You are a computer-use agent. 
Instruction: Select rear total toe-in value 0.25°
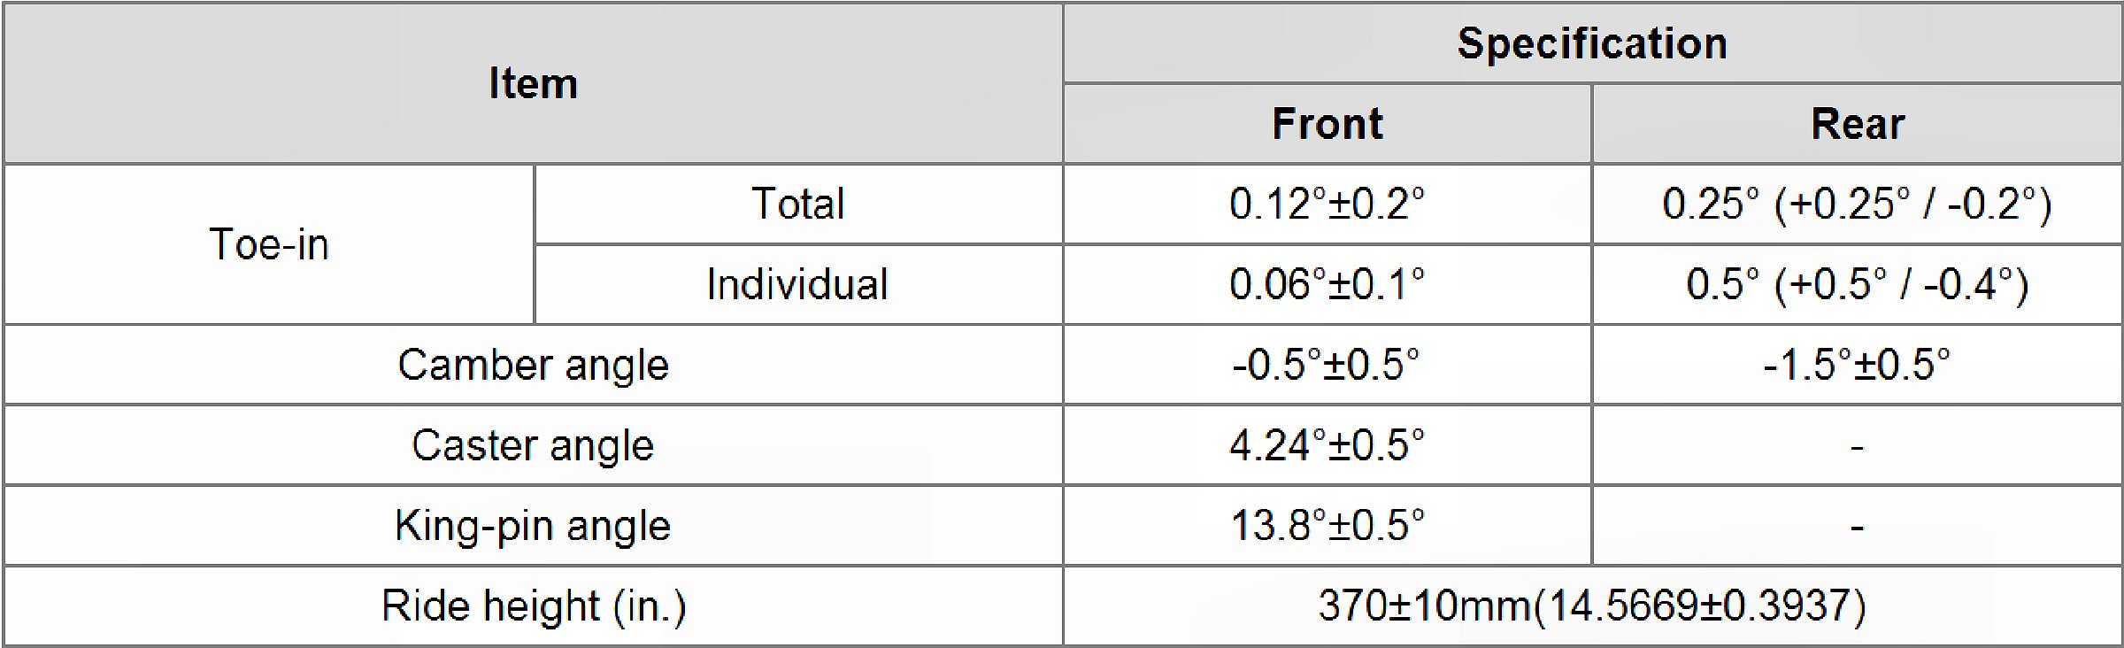[x=1857, y=204]
